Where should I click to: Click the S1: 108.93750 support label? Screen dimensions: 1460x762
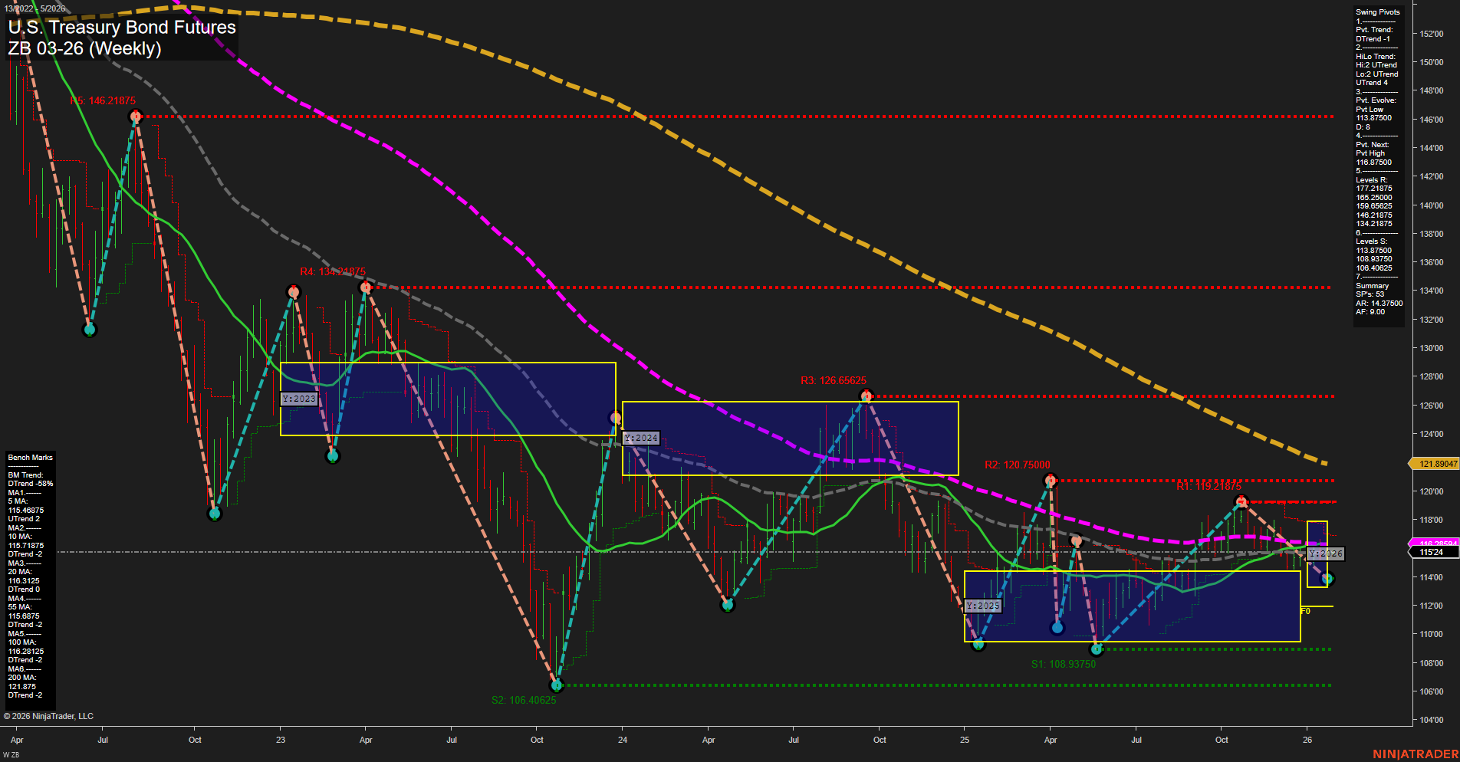1064,663
